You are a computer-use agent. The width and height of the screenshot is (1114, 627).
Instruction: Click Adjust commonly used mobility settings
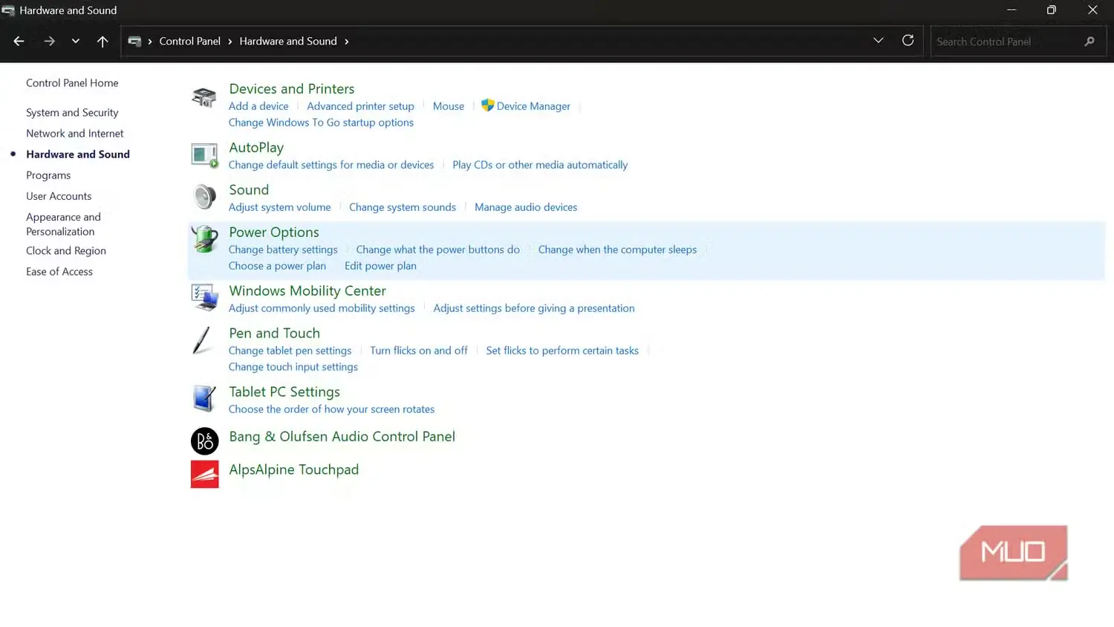[322, 308]
